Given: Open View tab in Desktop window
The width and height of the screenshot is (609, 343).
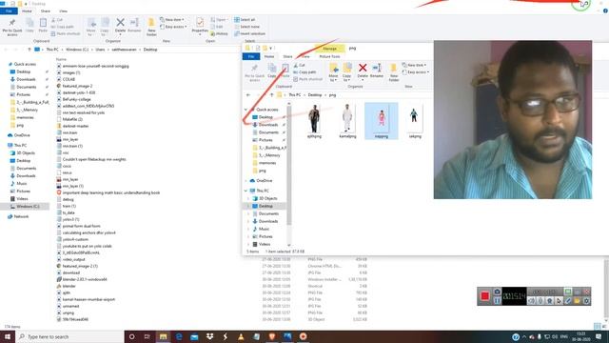Looking at the screenshot, I should (x=64, y=10).
